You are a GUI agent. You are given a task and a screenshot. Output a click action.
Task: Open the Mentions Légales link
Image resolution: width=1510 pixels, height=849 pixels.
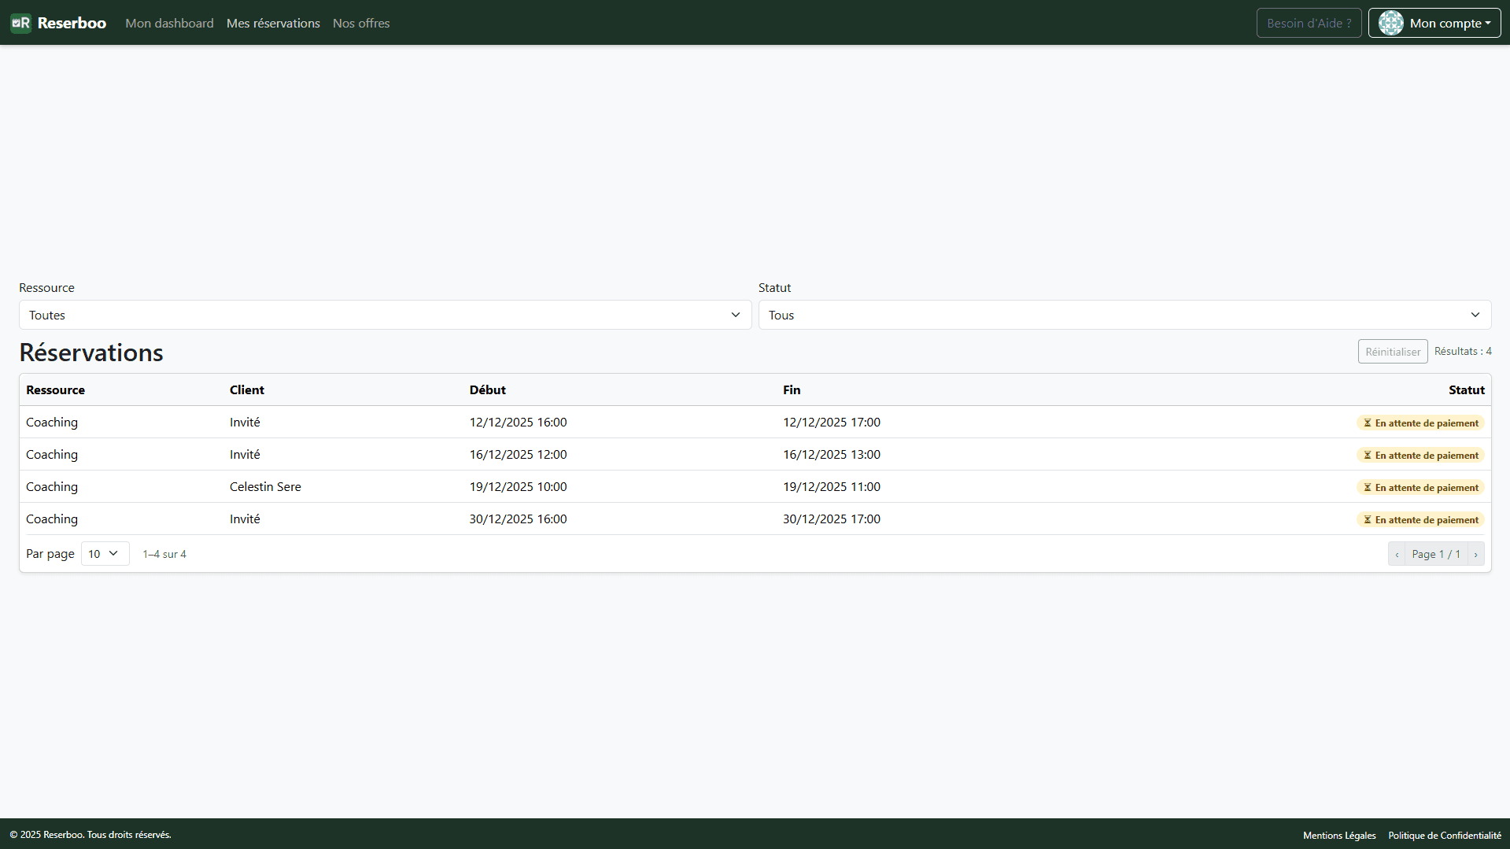click(1339, 836)
